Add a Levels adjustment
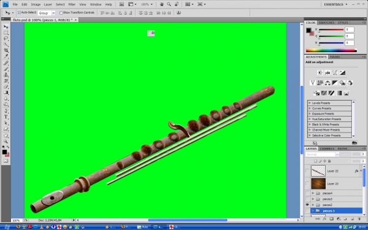The image size is (368, 230). [x=328, y=72]
